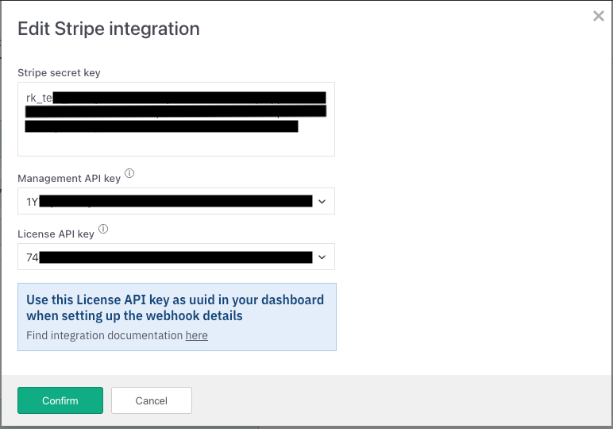Cancel editing the Stripe integration
The image size is (613, 429).
152,400
